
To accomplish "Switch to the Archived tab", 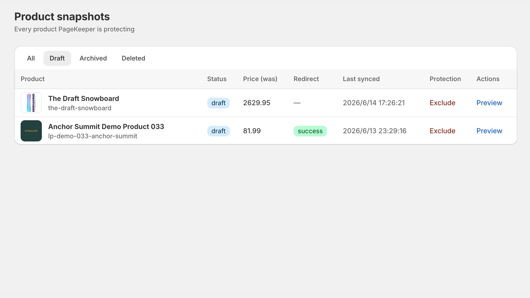I will 93,58.
